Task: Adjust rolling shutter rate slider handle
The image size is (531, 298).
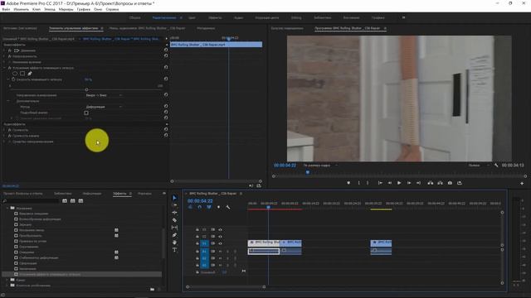Action: point(86,89)
